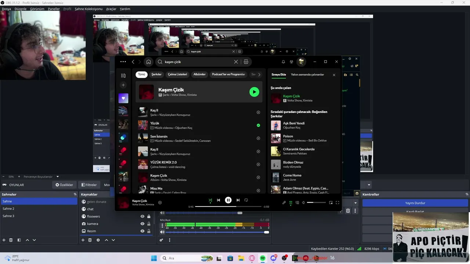470x264 pixels.
Task: Open lyrics microphone icon
Action: (x=284, y=202)
